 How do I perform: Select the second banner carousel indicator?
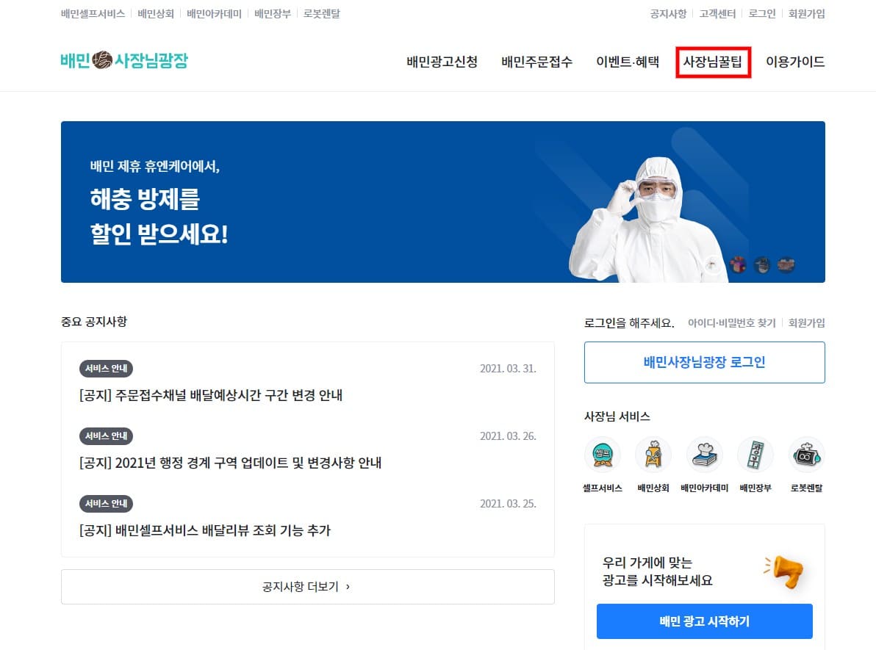[x=738, y=264]
